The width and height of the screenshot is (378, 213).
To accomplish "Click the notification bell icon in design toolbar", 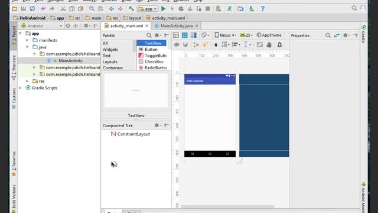I will click(x=279, y=45).
